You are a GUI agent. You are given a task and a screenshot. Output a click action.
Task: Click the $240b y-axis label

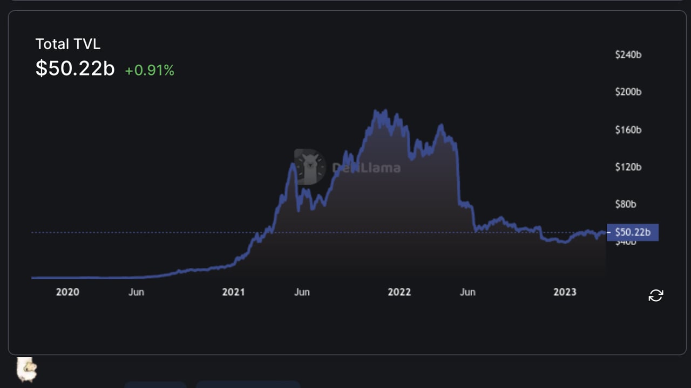[x=628, y=54]
